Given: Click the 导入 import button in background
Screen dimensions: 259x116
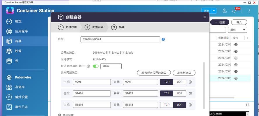Looking at the screenshot, I should (x=239, y=22).
